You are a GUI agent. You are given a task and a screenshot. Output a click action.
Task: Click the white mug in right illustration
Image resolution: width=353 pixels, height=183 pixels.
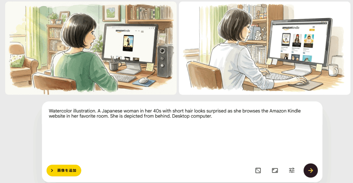point(333,70)
